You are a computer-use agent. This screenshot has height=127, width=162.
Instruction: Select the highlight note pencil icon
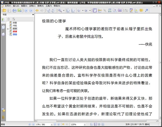(131, 11)
